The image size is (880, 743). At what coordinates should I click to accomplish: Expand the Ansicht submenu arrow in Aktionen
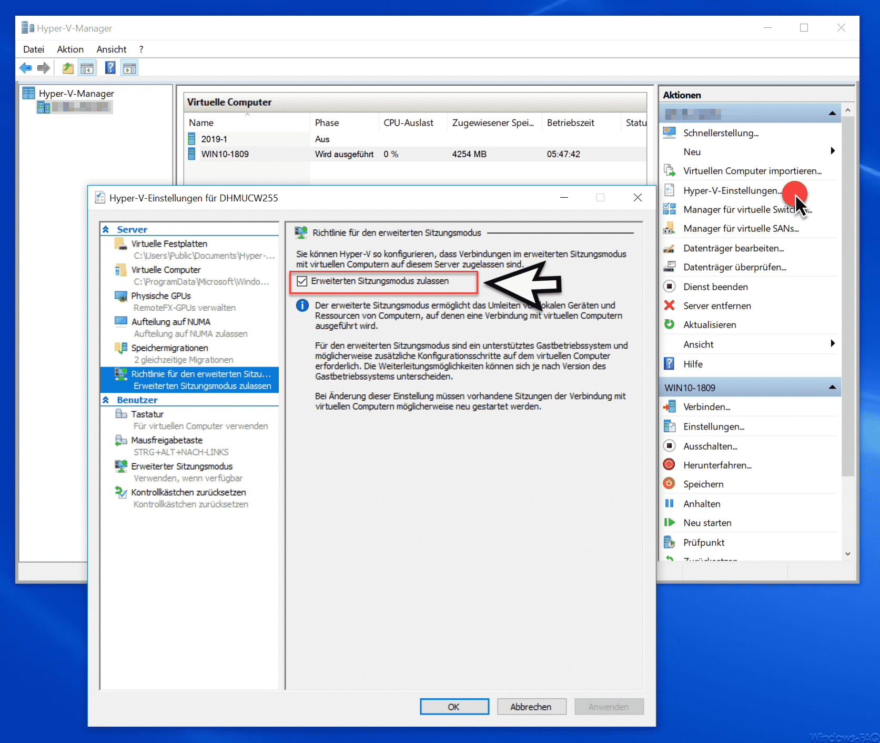click(833, 343)
